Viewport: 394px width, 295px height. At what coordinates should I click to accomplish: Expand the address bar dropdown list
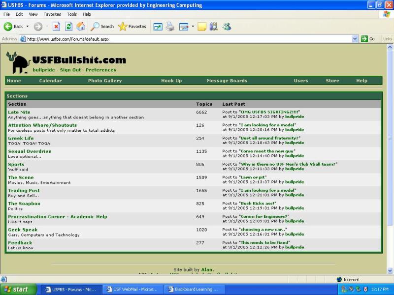point(355,39)
